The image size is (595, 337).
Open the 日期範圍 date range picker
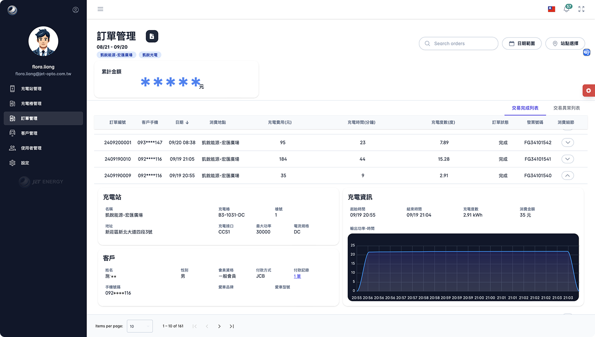click(x=522, y=44)
